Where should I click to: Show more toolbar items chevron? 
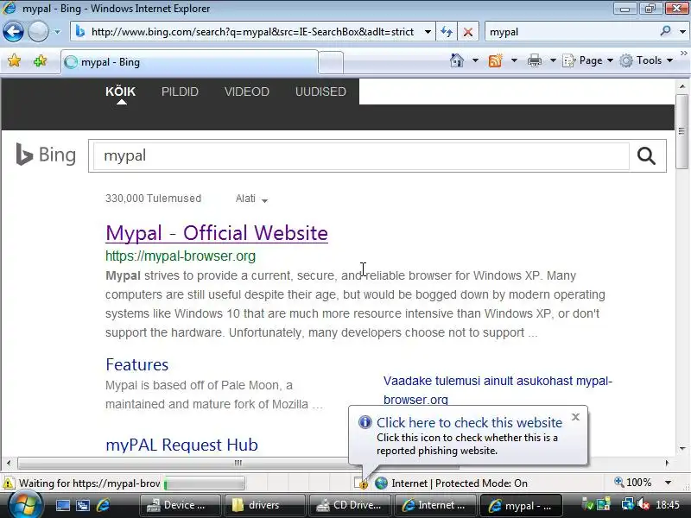click(x=683, y=53)
